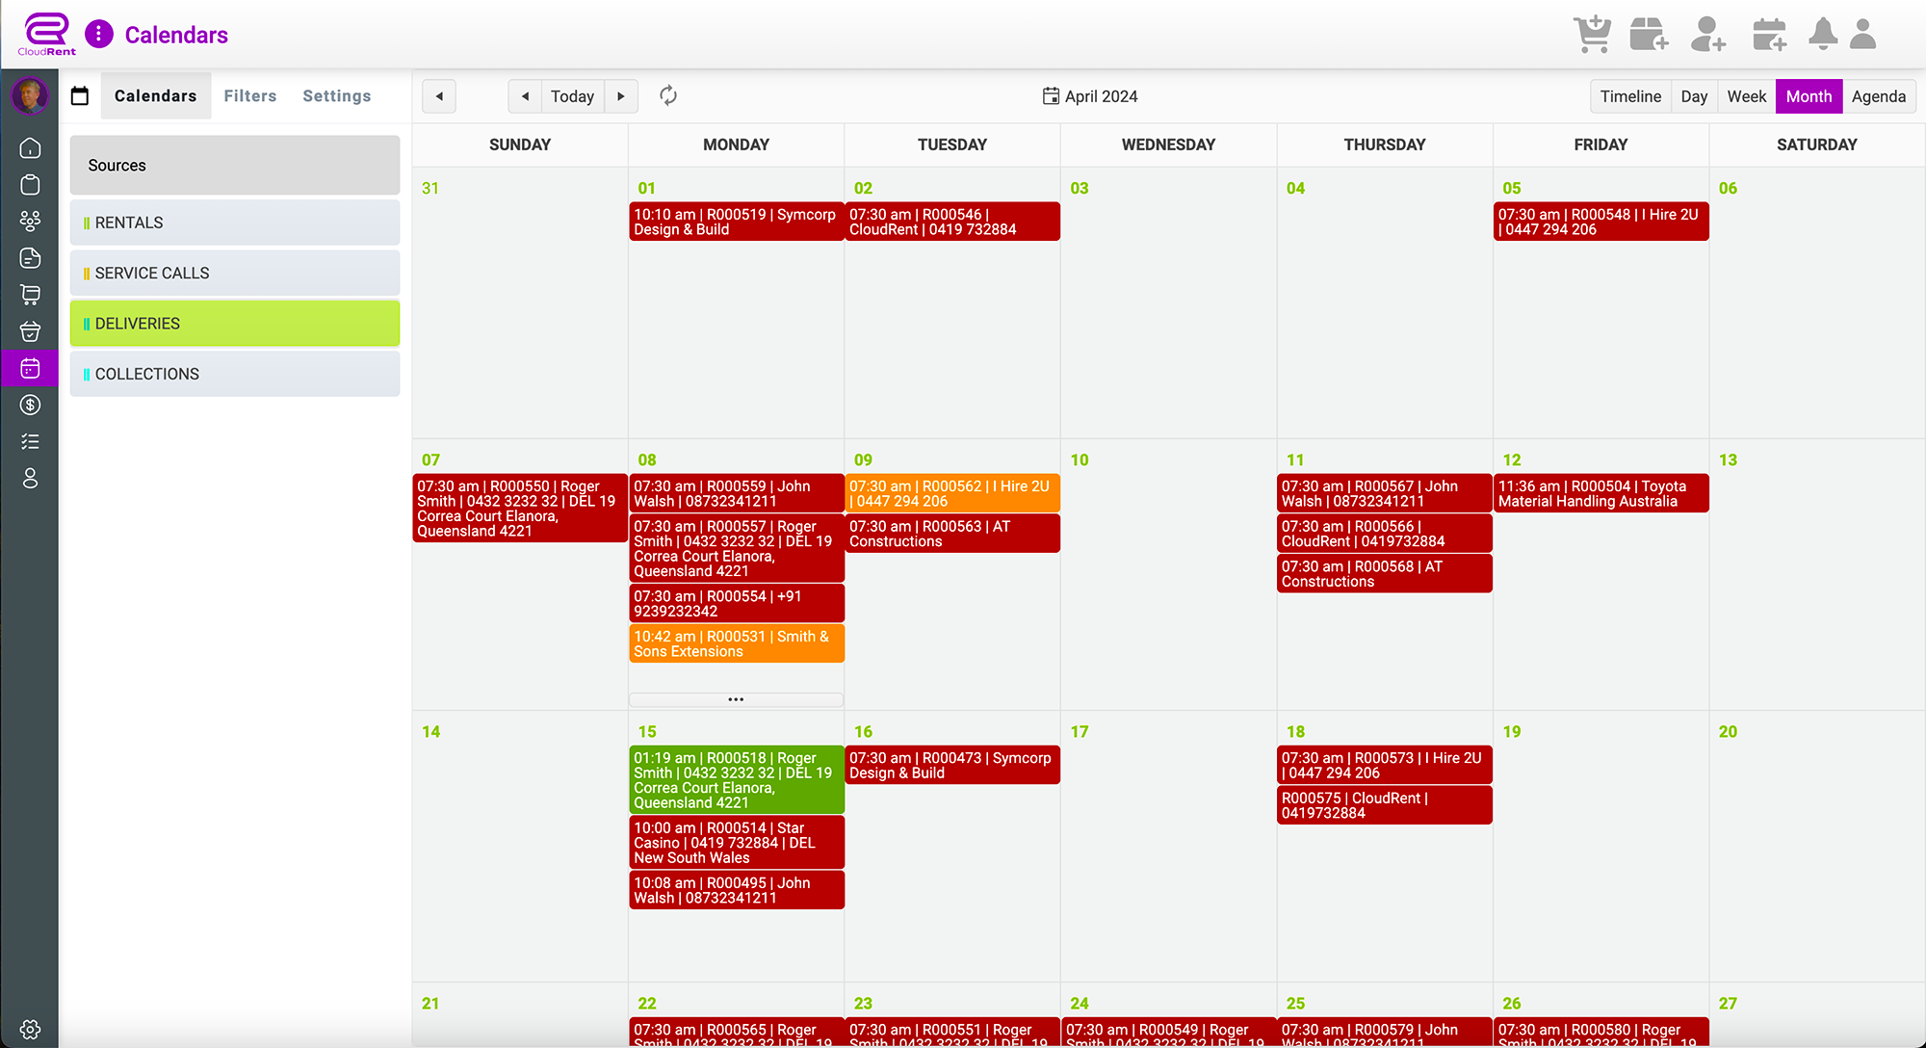Click the CloudRent logo
Screen dimensions: 1926x1048
pyautogui.click(x=46, y=35)
